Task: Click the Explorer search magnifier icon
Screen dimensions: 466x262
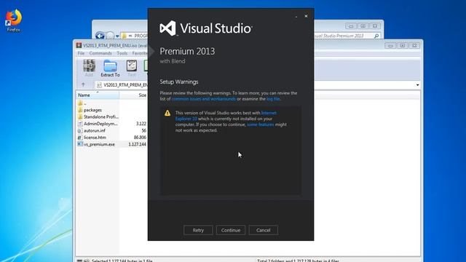Action: pos(376,36)
